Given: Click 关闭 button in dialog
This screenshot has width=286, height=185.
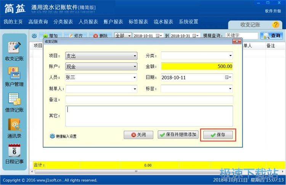Looking at the screenshot, I should tap(138, 135).
